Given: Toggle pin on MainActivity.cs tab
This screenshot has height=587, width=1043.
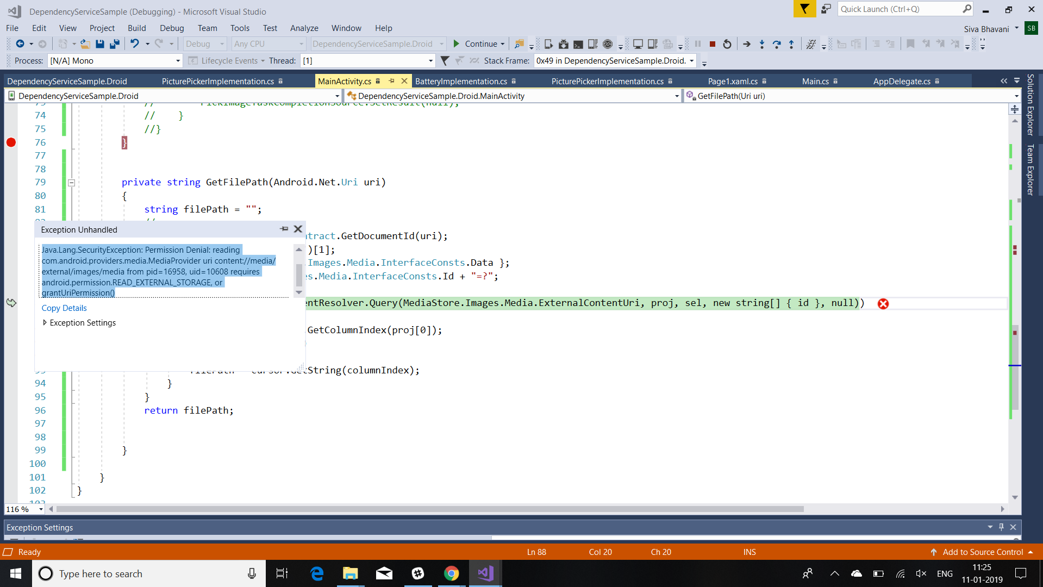Looking at the screenshot, I should pos(391,81).
